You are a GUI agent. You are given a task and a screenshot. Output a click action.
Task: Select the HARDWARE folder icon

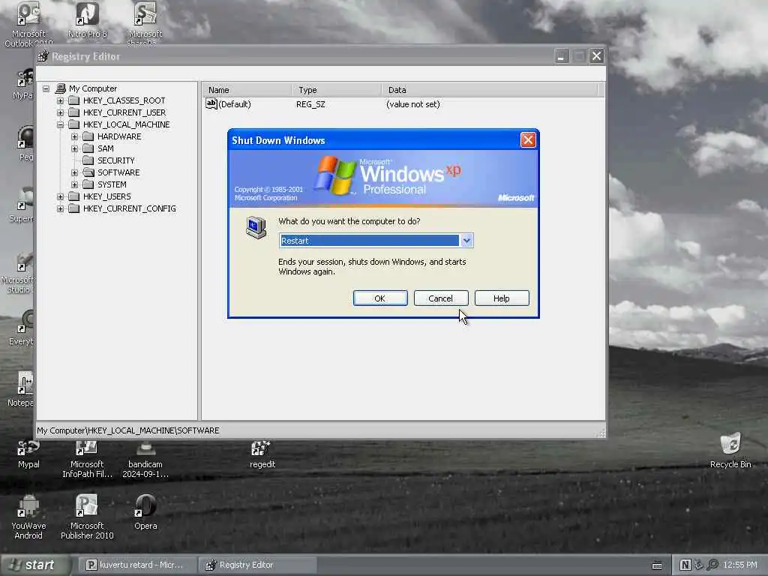(x=88, y=136)
